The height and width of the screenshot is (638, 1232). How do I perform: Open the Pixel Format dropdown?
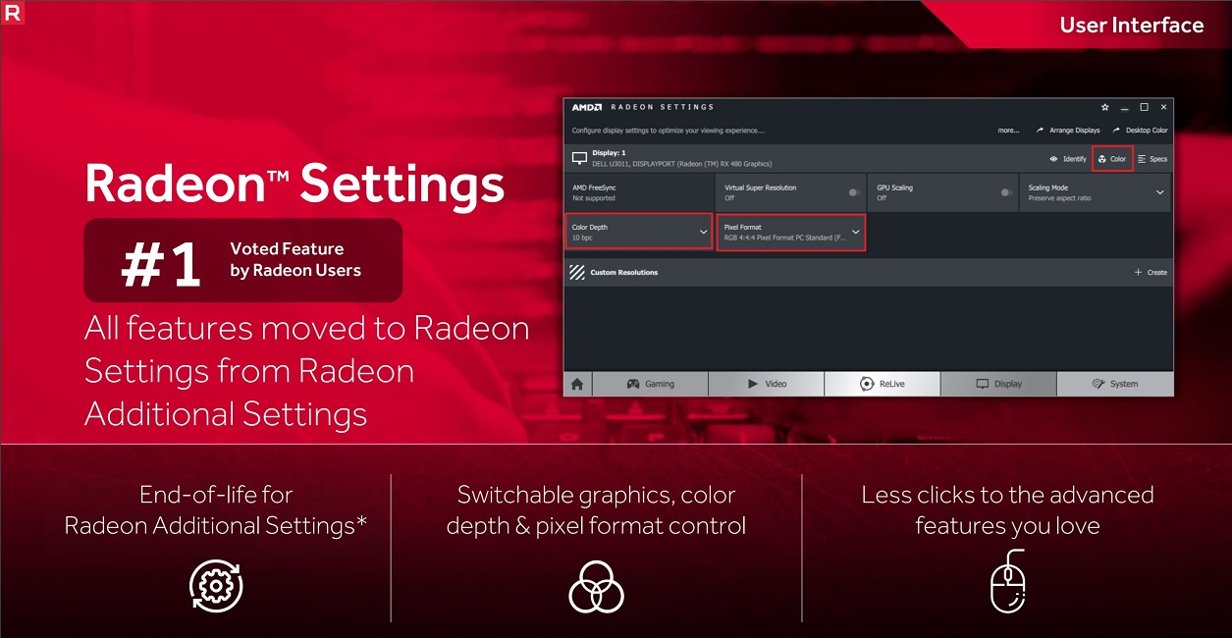tap(791, 233)
